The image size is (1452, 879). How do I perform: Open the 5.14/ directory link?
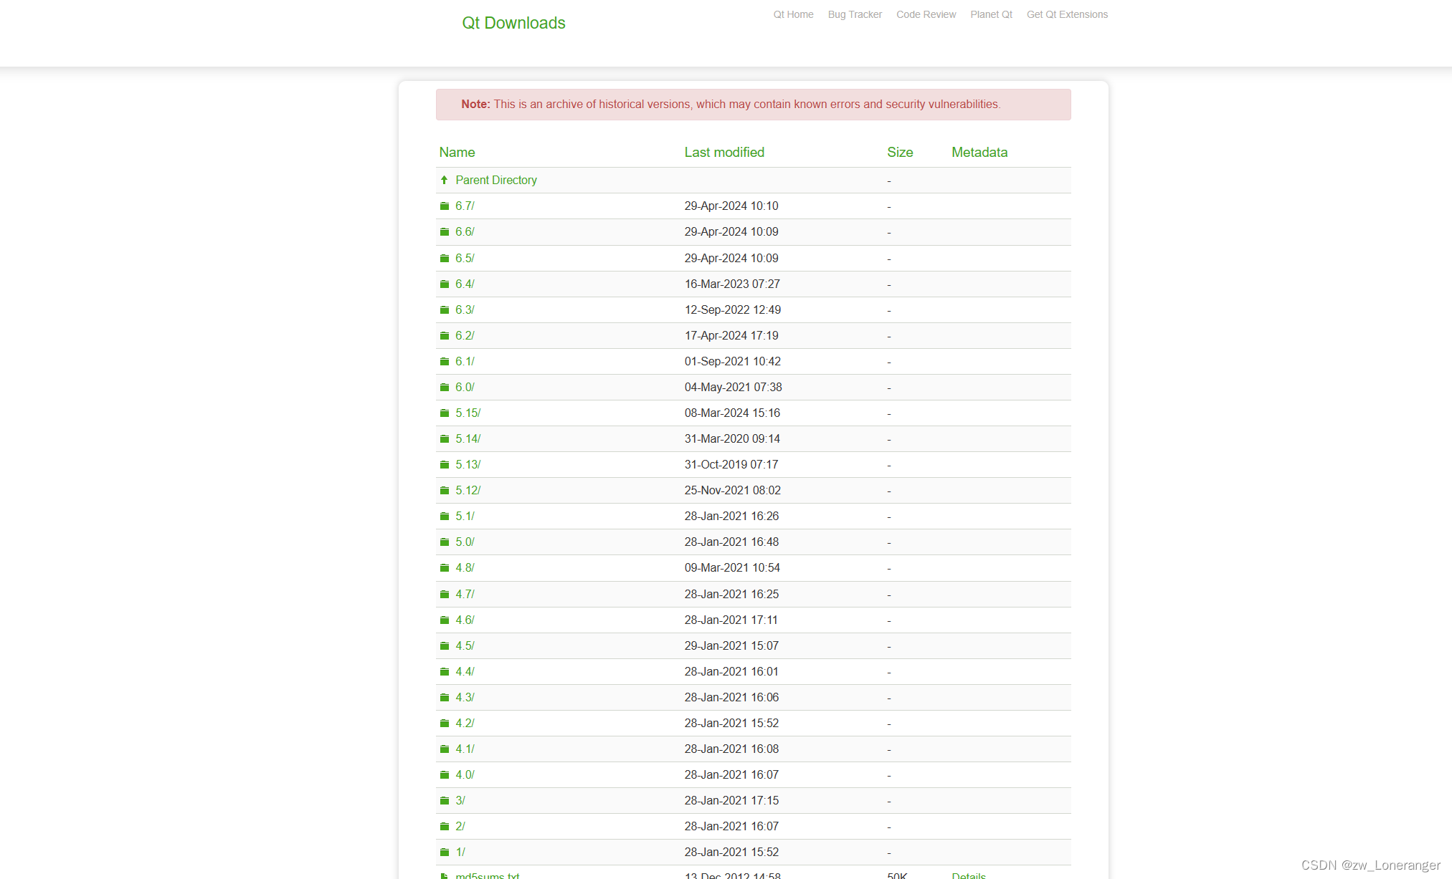click(468, 438)
